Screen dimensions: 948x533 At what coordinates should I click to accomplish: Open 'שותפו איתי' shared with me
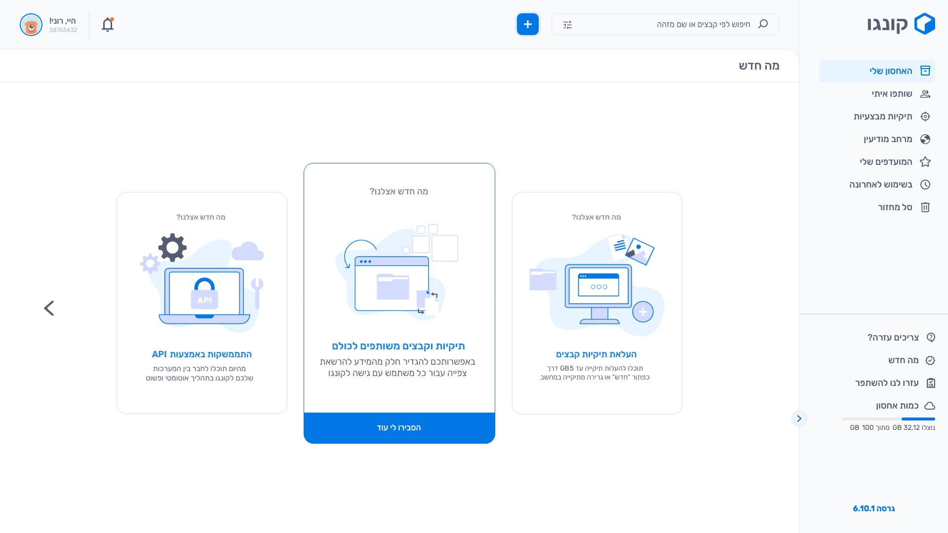(891, 94)
